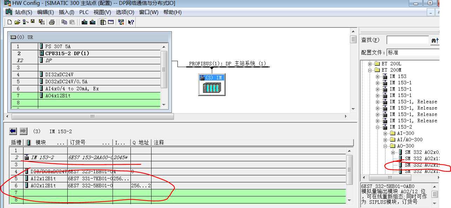Viewport: 451px width, 208px height.
Task: Click the Paste toolbar icon
Action: (72, 22)
